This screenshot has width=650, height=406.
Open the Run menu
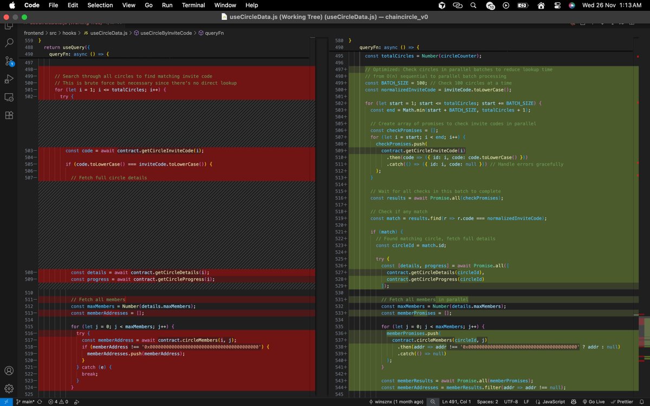(x=167, y=5)
